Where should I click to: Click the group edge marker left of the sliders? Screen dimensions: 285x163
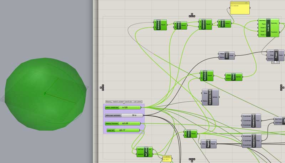pos(102,87)
